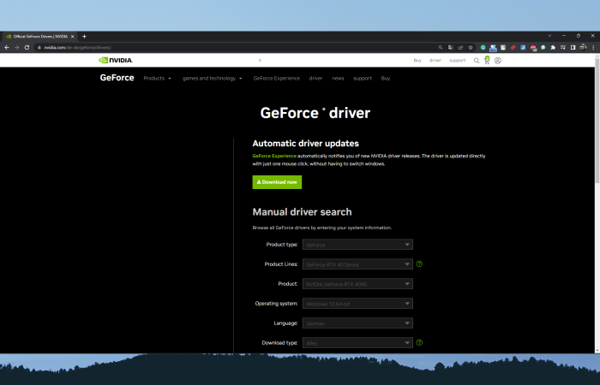Screen dimensions: 600x385
Task: Open the Product Lines dropdown
Action: [357, 264]
